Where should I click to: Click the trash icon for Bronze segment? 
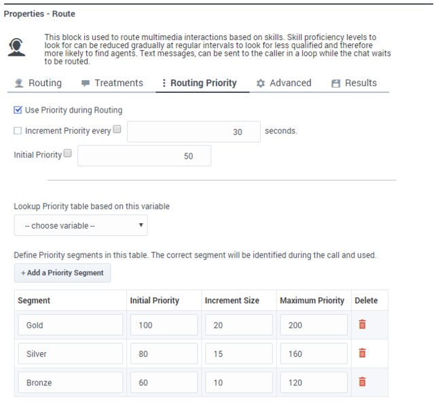tap(362, 382)
